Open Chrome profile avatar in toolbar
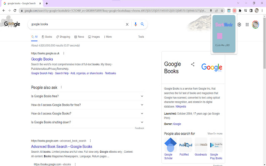The image size is (266, 166). coord(257,10)
